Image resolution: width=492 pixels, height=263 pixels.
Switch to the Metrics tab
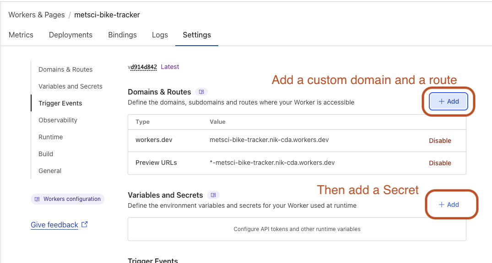point(21,35)
